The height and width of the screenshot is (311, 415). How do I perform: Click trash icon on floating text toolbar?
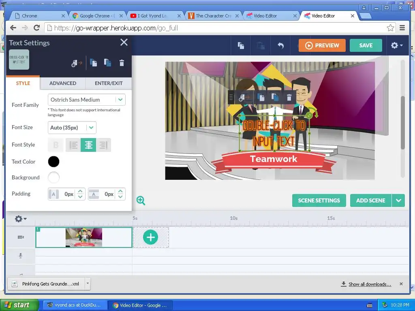pos(289,98)
